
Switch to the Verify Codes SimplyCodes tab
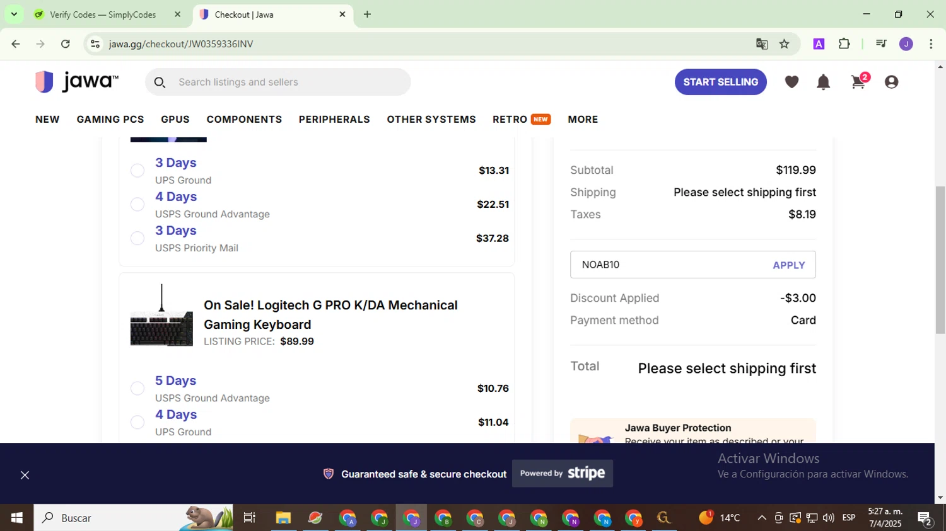103,14
